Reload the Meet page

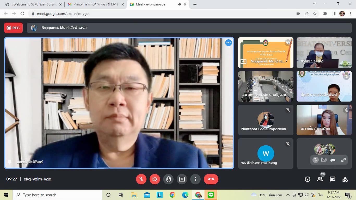tap(22, 14)
